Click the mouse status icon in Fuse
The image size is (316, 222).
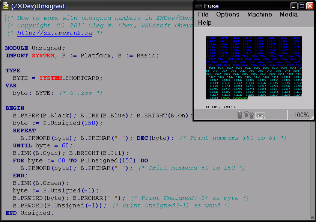pyautogui.click(x=239, y=115)
